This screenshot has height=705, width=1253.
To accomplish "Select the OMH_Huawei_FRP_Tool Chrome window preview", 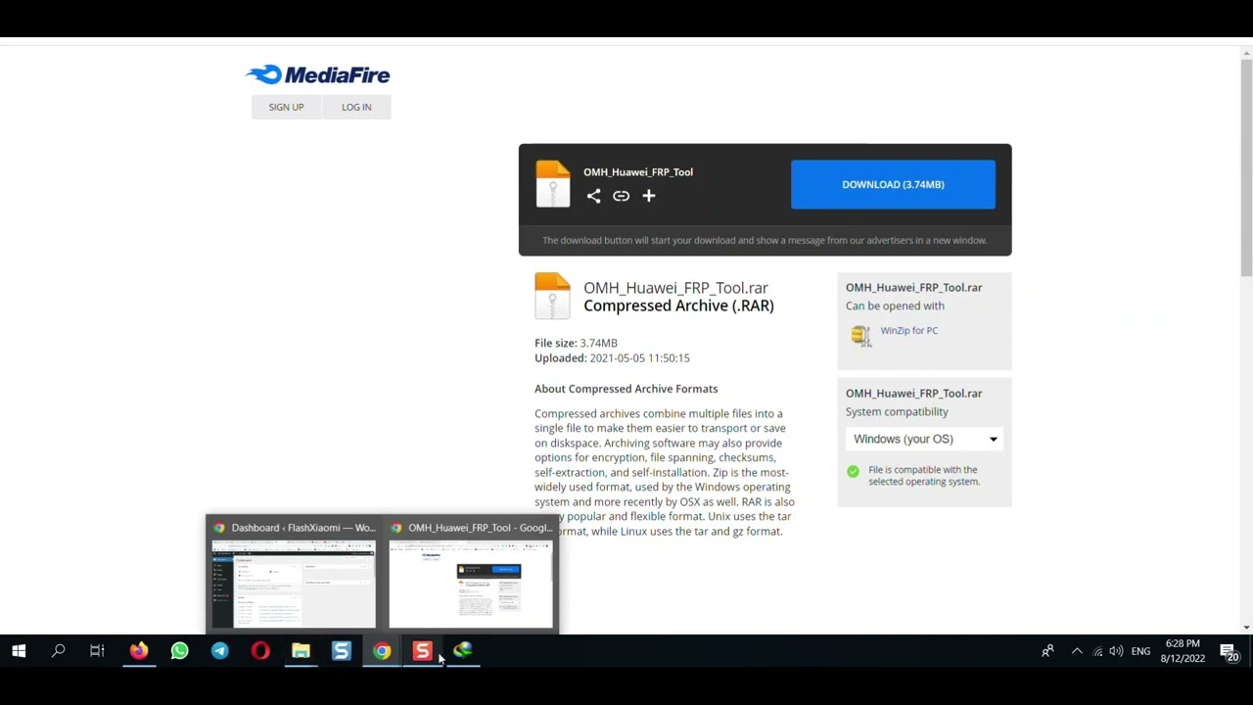I will click(471, 576).
